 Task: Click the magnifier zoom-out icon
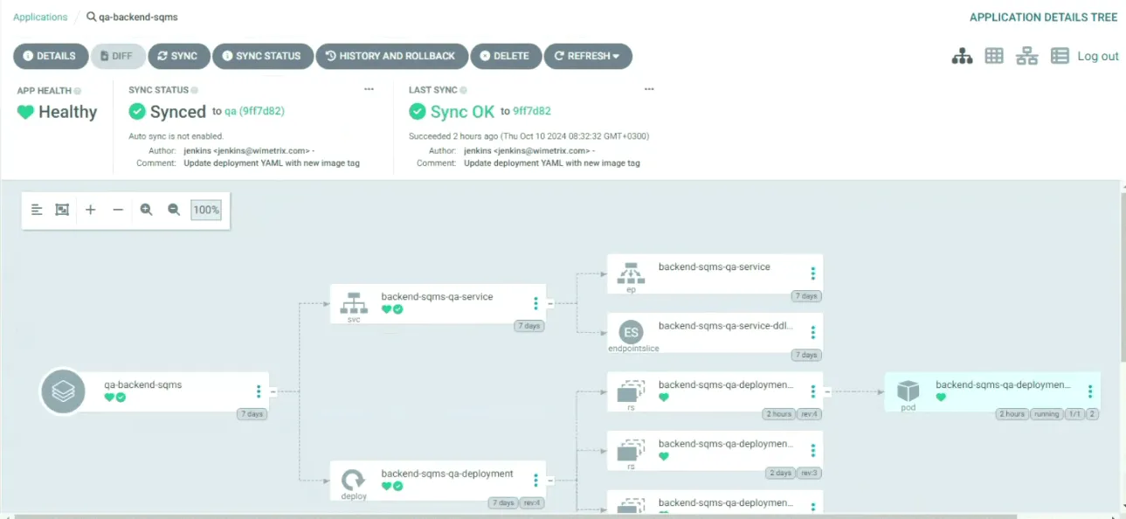tap(174, 210)
